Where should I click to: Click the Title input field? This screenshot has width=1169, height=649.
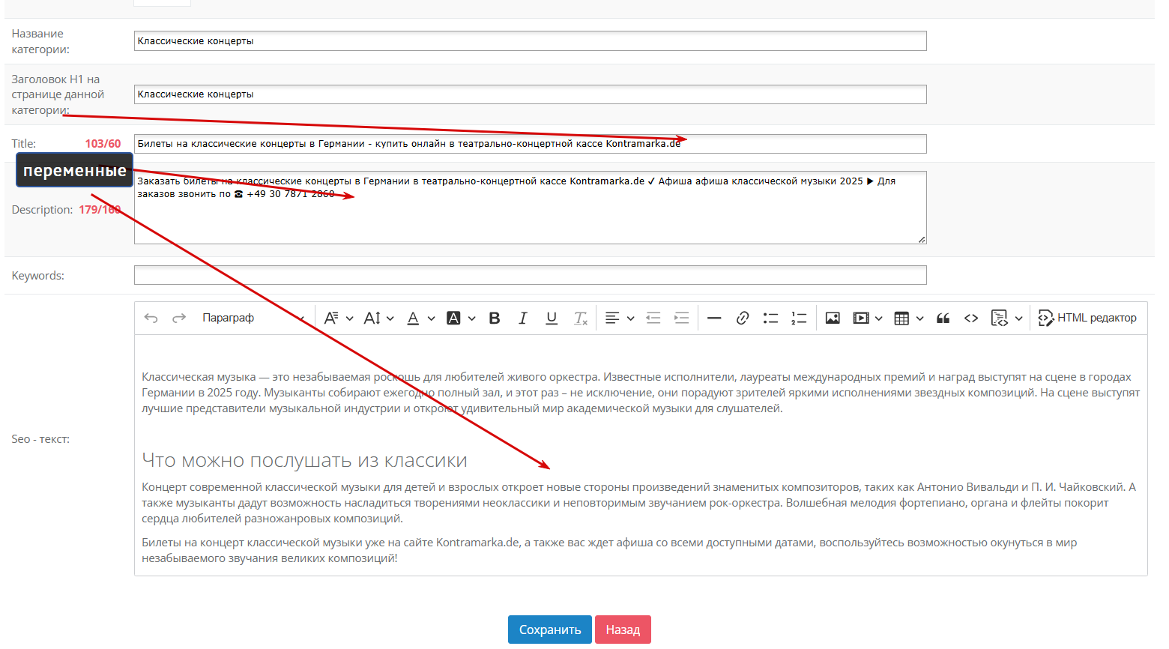click(x=531, y=143)
